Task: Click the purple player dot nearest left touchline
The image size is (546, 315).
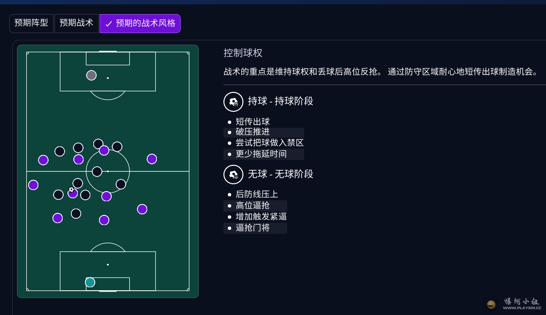Action: coord(33,185)
